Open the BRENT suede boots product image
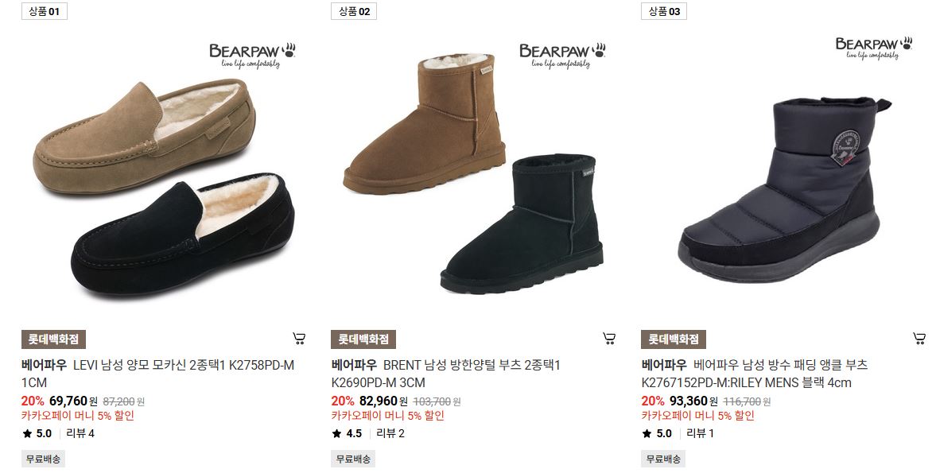The width and height of the screenshot is (936, 473). pyautogui.click(x=473, y=173)
